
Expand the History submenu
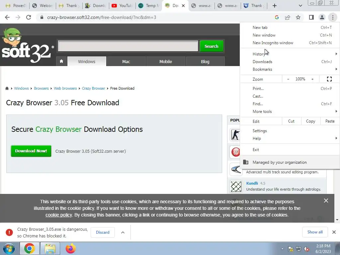[290, 54]
